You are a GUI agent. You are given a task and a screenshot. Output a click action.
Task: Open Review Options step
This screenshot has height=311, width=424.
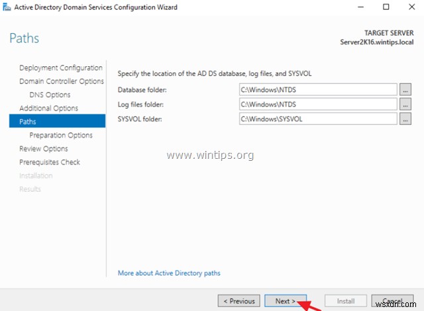[44, 149]
